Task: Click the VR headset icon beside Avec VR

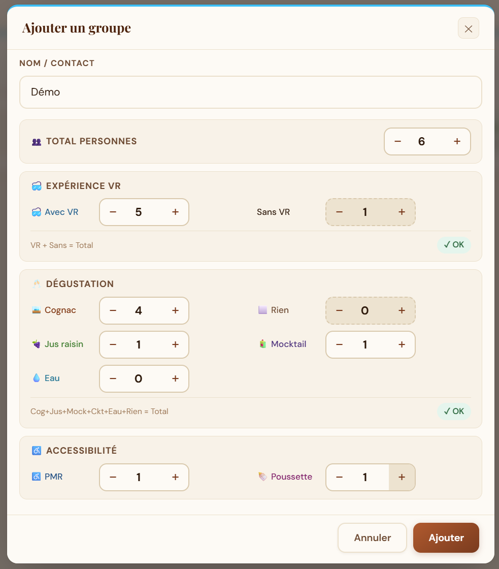Action: (x=36, y=212)
